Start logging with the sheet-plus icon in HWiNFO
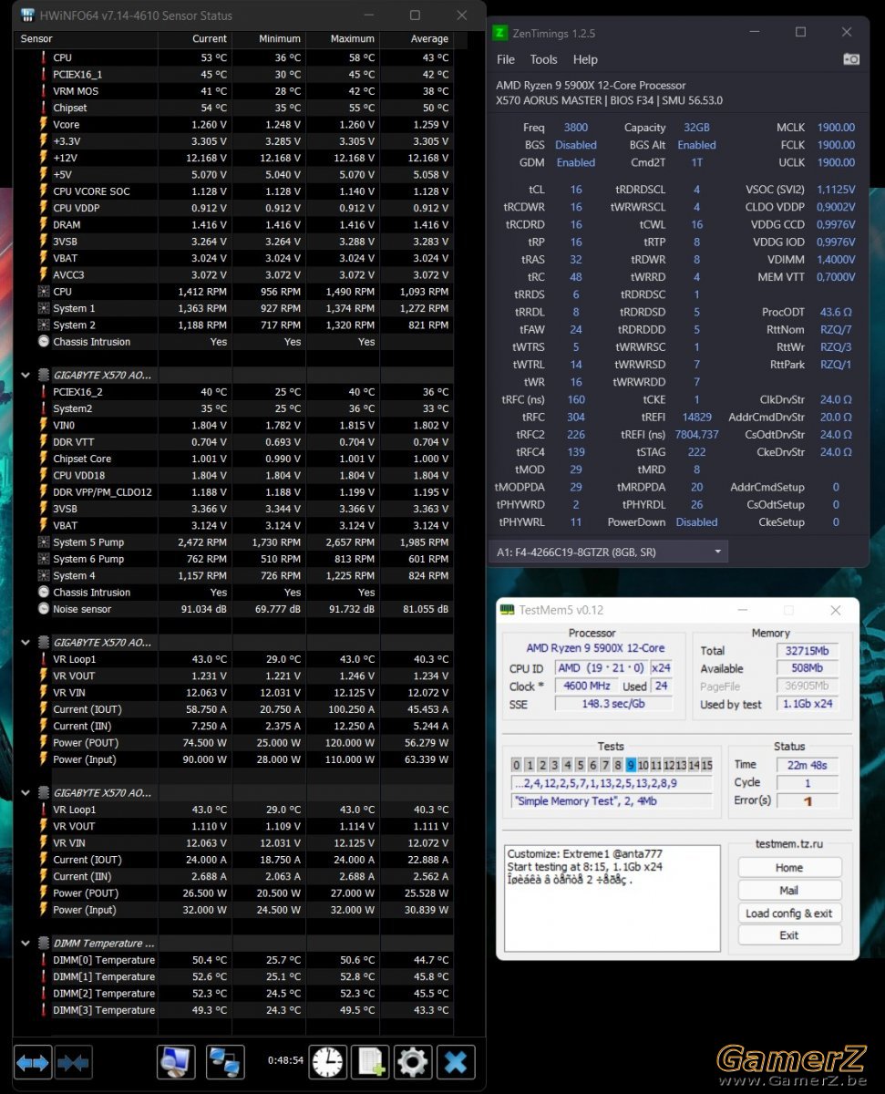Image resolution: width=885 pixels, height=1094 pixels. click(x=370, y=1062)
